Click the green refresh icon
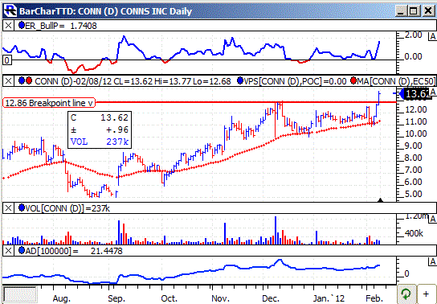 click(x=406, y=294)
